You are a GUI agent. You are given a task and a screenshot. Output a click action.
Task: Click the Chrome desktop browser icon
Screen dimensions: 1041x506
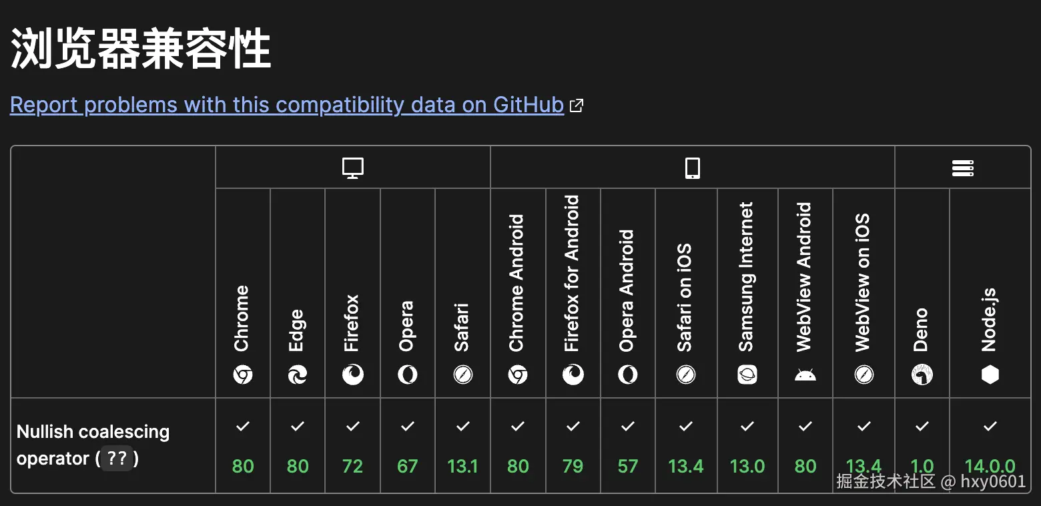(x=243, y=375)
